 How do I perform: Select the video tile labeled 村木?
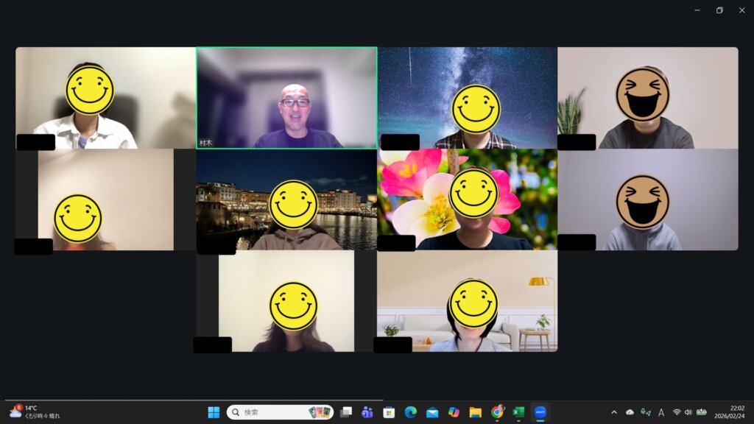(x=286, y=98)
